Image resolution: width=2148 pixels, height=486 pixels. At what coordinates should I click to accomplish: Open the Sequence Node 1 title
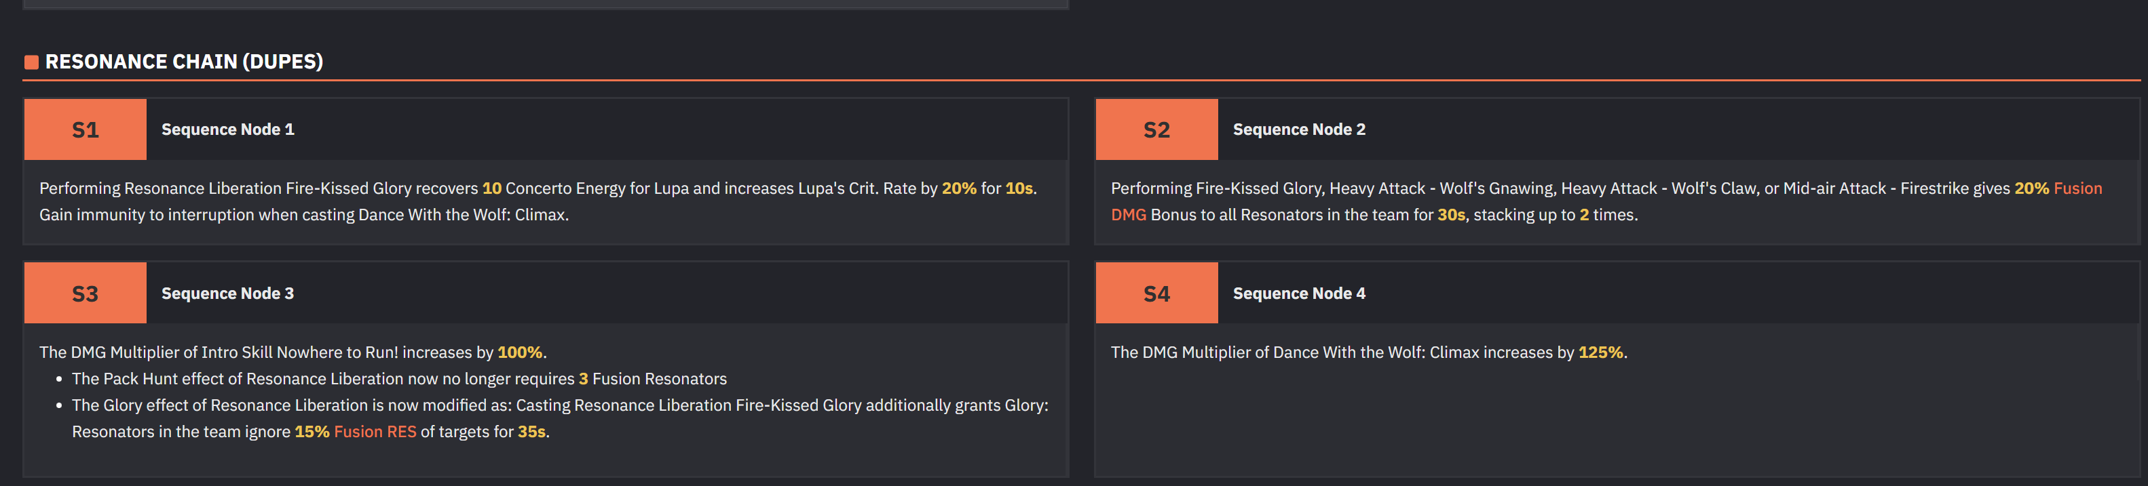coord(227,130)
